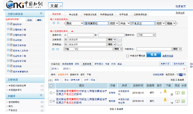Add an author row with the plus icon beside 作者
Viewport: 193px width, 114px height.
click(53, 49)
